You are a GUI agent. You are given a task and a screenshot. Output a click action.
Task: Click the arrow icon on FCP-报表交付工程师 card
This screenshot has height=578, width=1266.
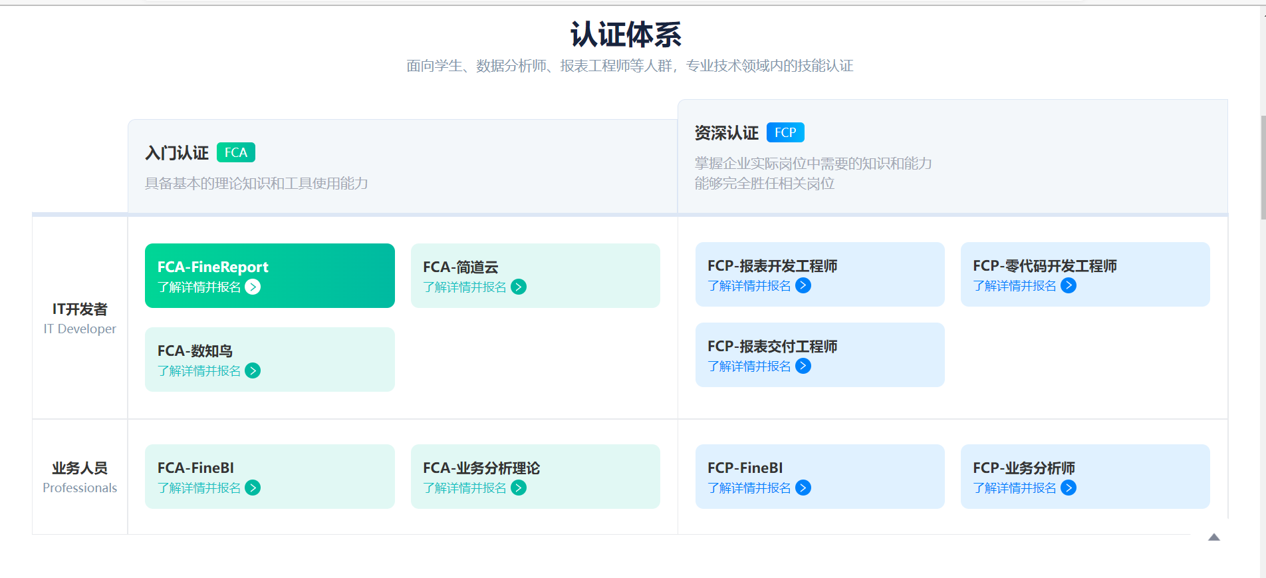pyautogui.click(x=803, y=366)
